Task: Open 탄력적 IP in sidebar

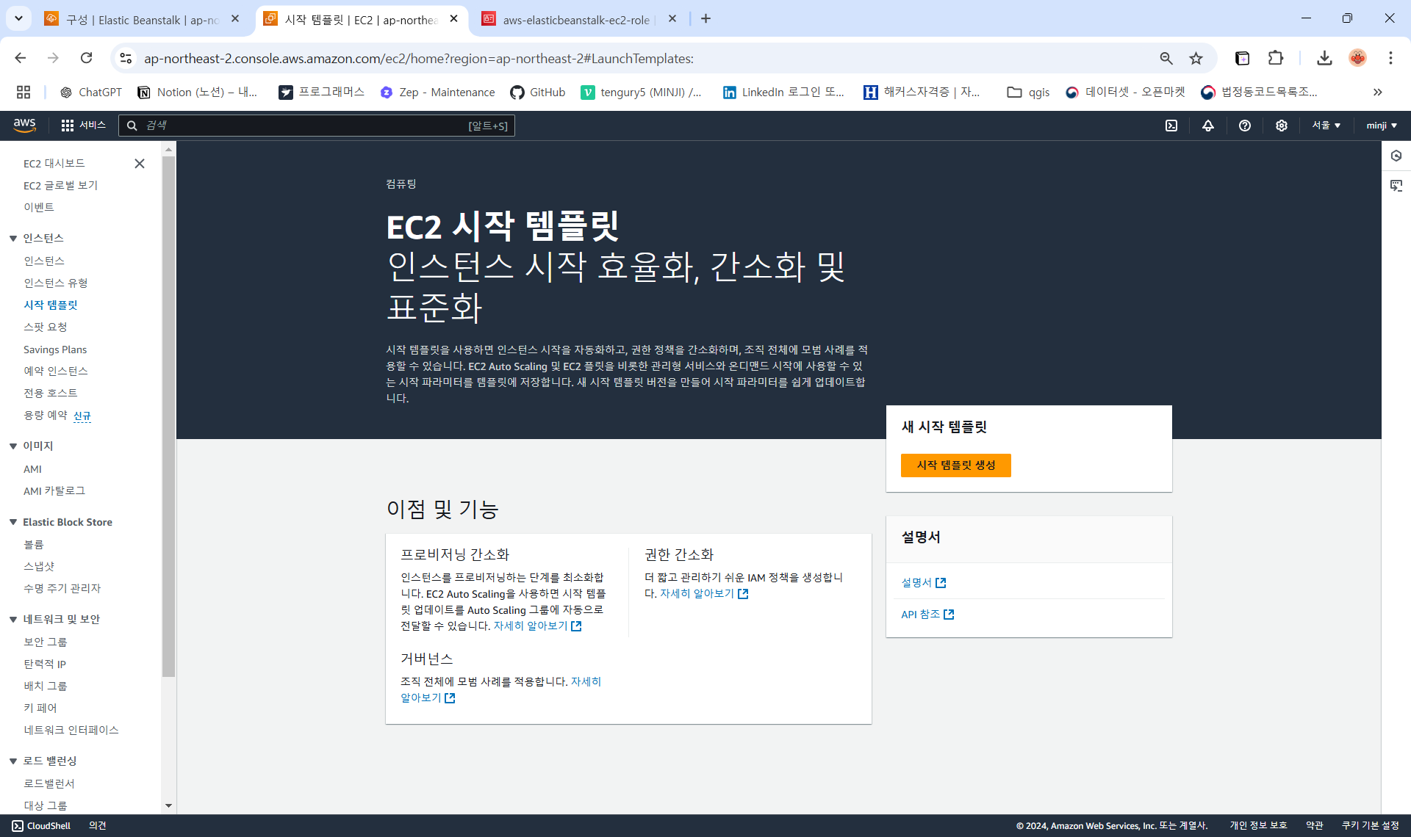Action: point(45,664)
